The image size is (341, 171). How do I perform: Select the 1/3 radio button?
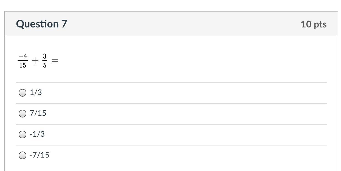[23, 93]
